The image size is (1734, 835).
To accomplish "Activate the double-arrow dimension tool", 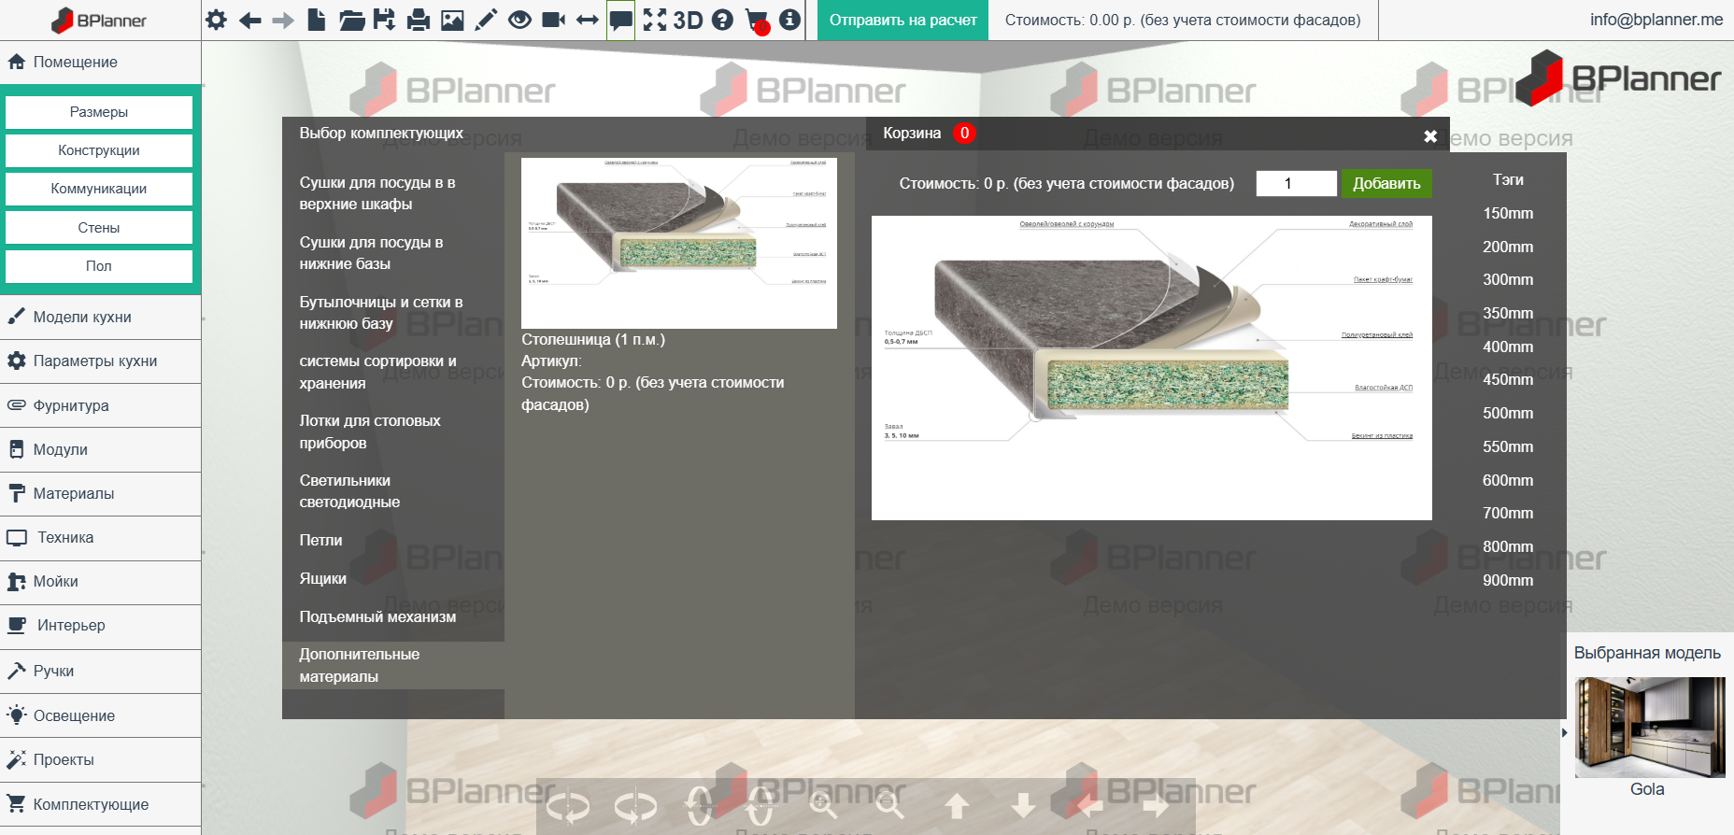I will point(587,20).
